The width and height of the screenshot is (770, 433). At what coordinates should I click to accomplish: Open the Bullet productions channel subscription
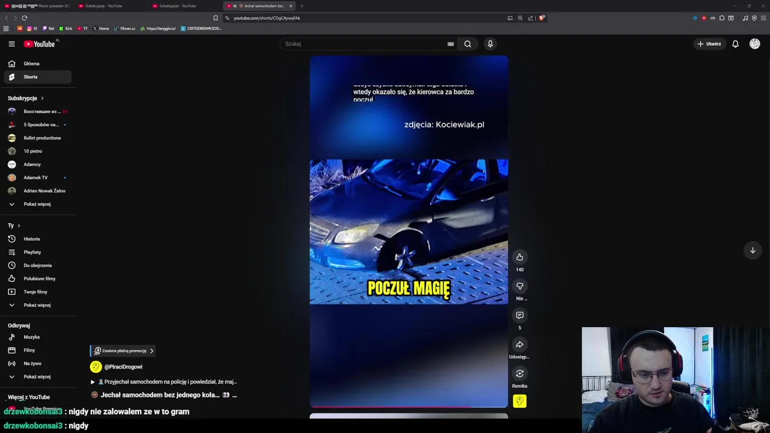click(x=38, y=138)
